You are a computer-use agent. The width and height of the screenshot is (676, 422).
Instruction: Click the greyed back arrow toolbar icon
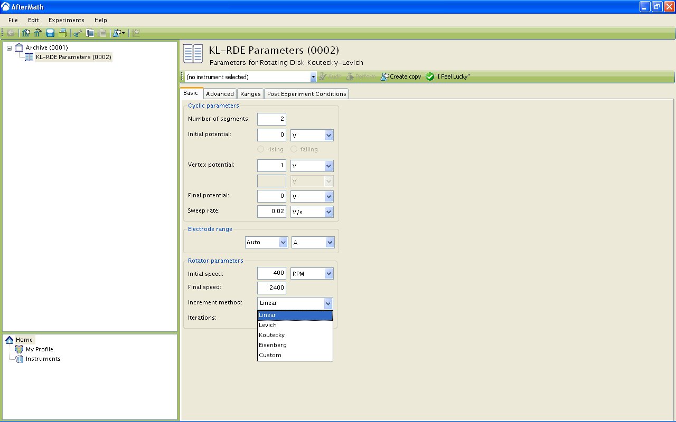(x=11, y=33)
